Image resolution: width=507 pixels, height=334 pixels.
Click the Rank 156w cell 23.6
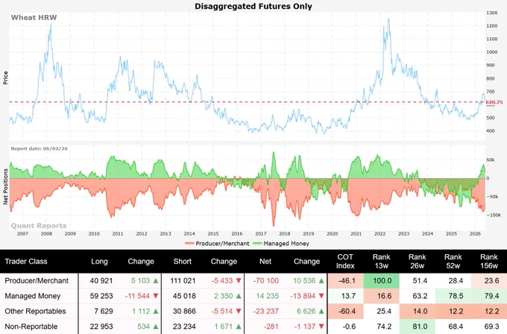click(x=489, y=280)
